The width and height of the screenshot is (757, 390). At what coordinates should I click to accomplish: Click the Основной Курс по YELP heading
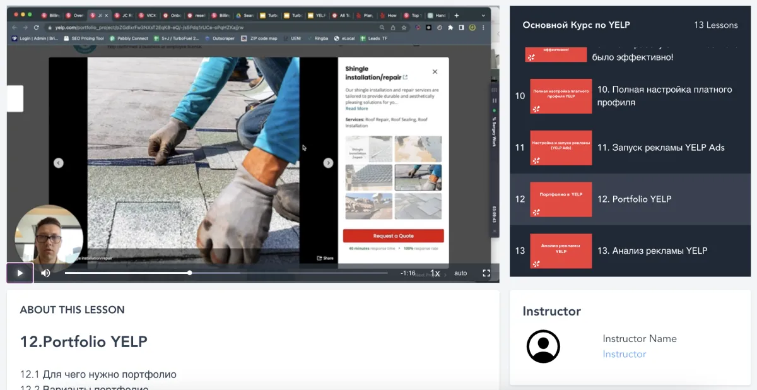577,25
